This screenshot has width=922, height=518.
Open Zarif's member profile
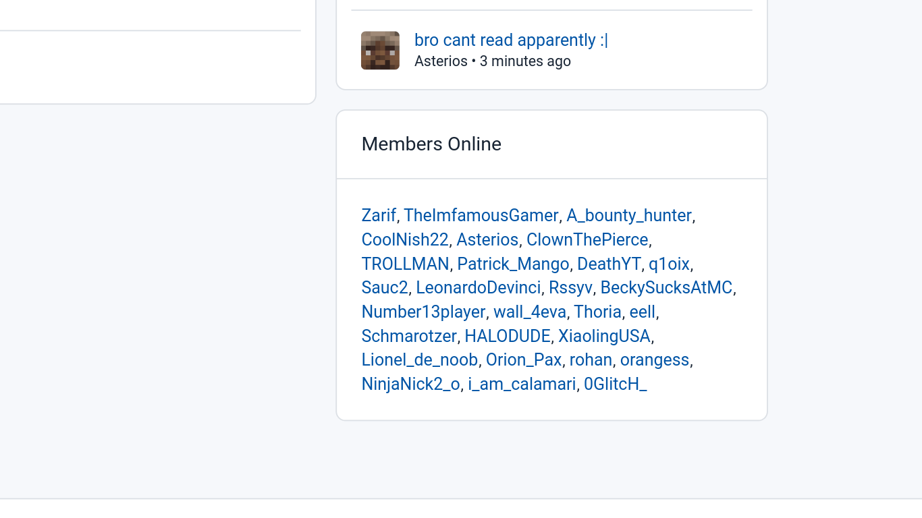pyautogui.click(x=379, y=215)
